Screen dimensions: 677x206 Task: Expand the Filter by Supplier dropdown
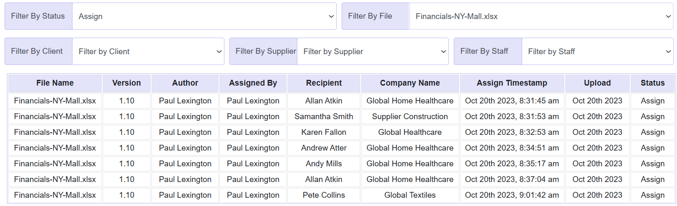[373, 52]
